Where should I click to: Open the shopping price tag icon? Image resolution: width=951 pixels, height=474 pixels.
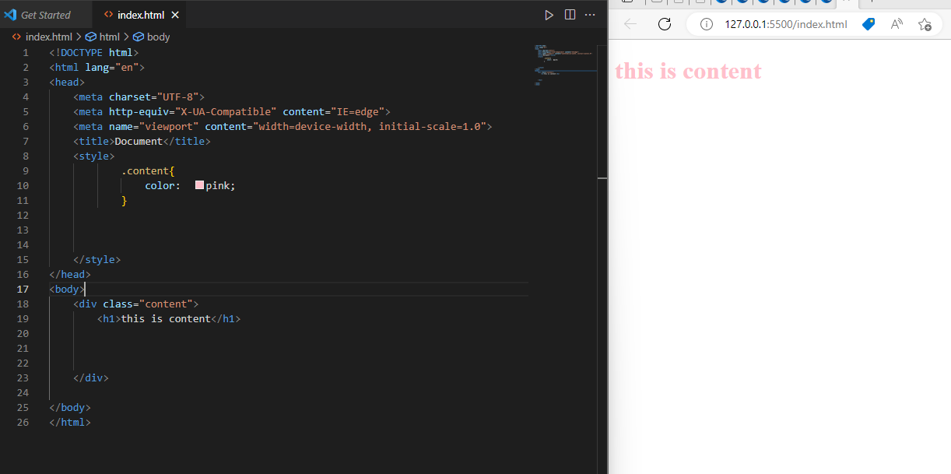point(869,24)
